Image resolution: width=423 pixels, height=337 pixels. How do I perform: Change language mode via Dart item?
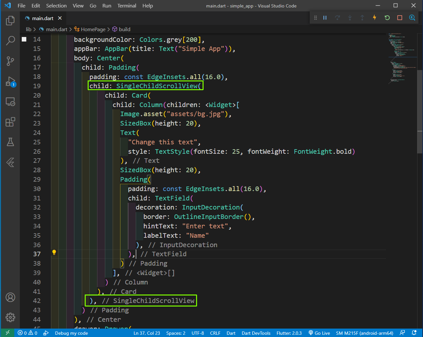coord(231,333)
